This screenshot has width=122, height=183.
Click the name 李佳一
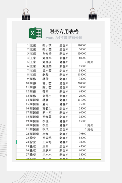tap(47, 121)
